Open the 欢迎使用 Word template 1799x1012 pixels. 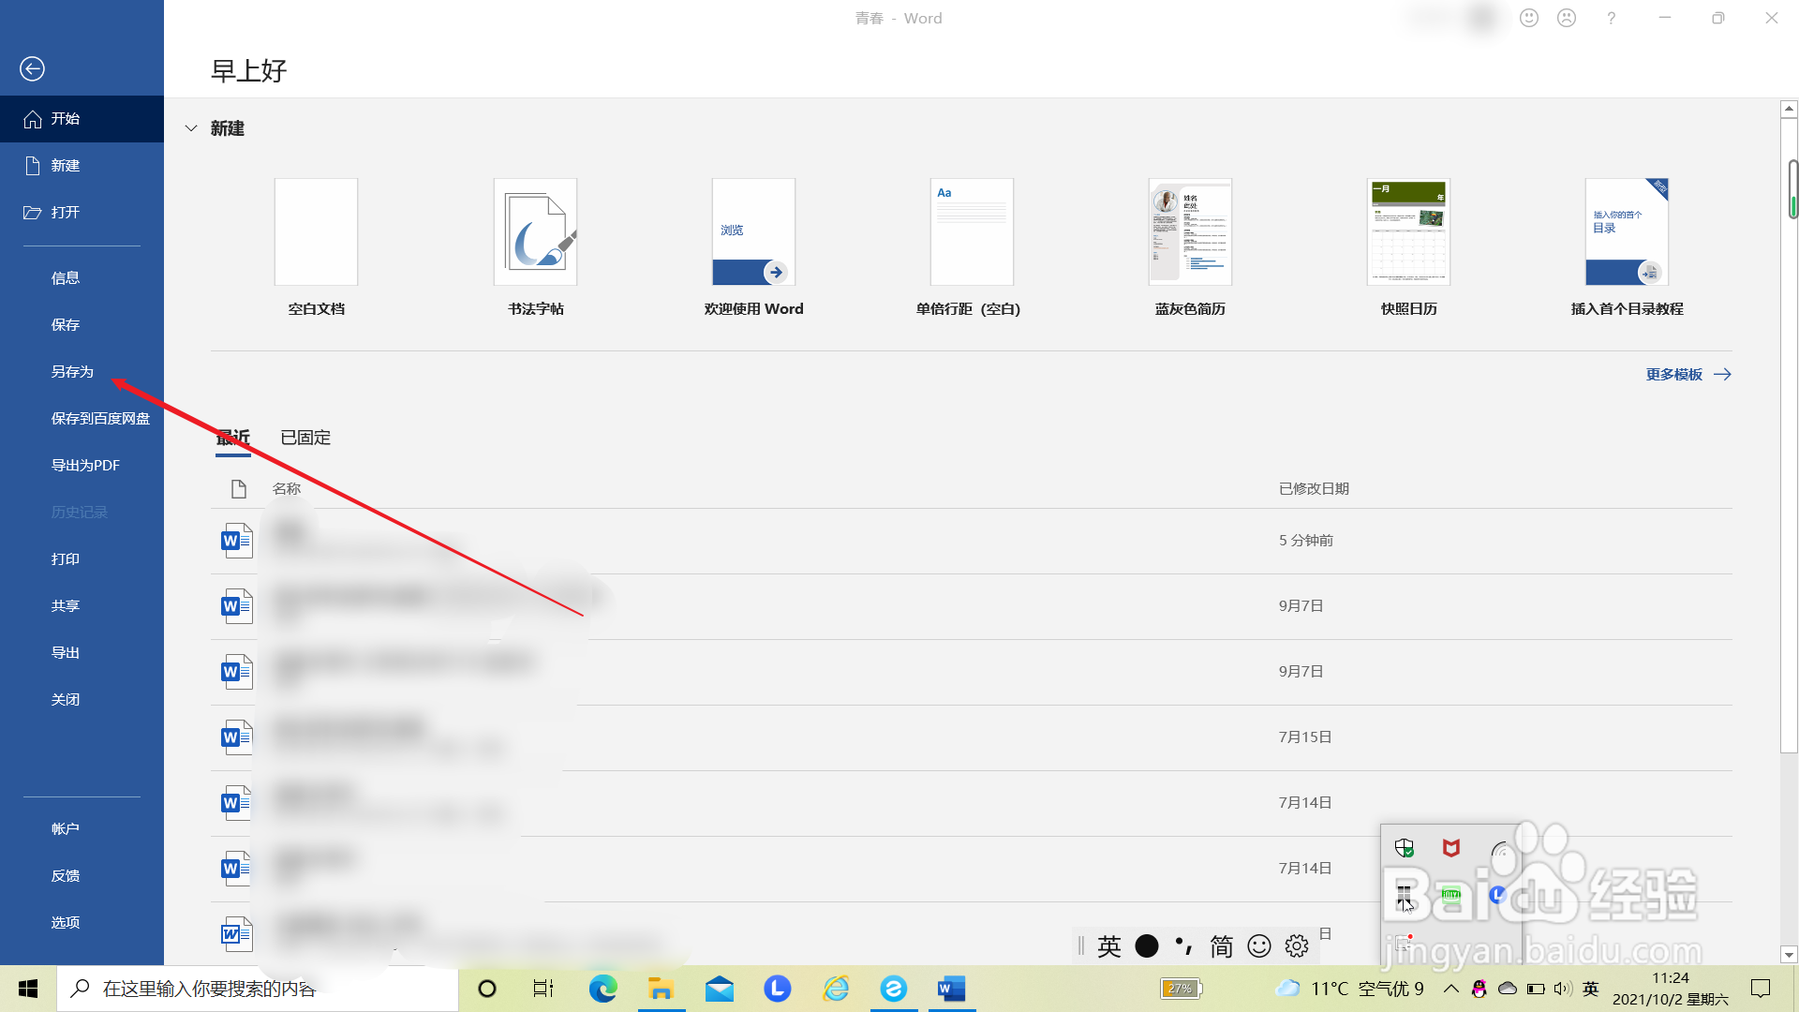[x=753, y=231]
